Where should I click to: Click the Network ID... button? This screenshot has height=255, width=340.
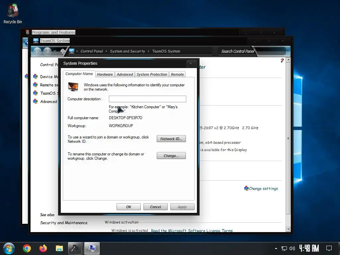[171, 139]
